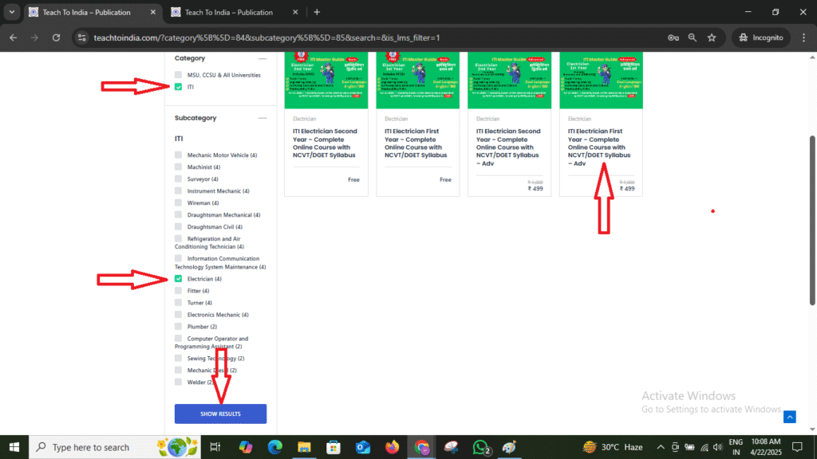Open the Incognito profile indicator
This screenshot has width=817, height=459.
[761, 37]
